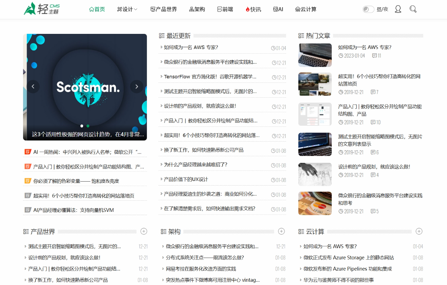The image size is (447, 285).
Task: Expand the 设计 dropdown menu
Action: 127,9
